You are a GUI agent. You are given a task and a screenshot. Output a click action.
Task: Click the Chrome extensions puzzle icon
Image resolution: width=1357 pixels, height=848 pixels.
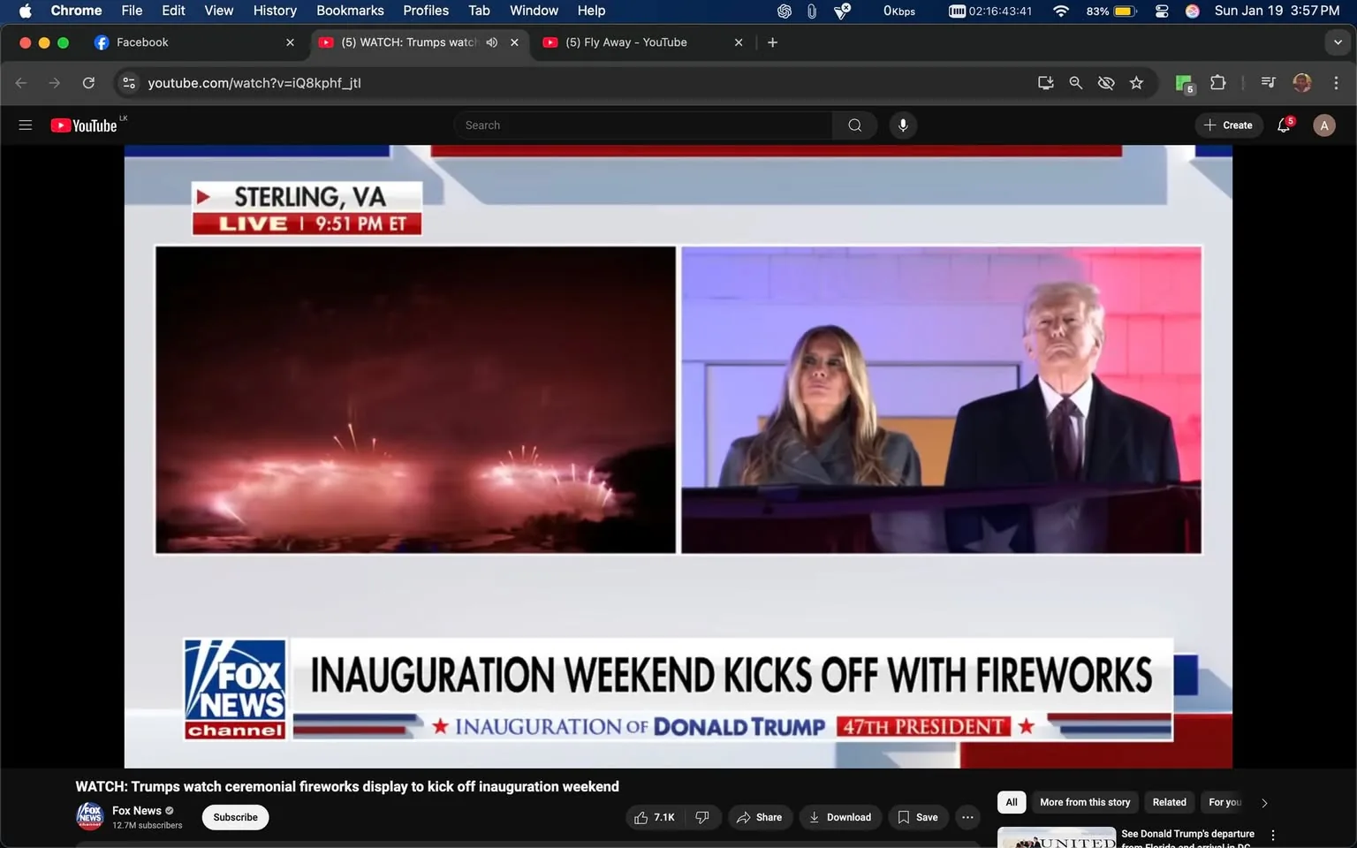pyautogui.click(x=1217, y=82)
